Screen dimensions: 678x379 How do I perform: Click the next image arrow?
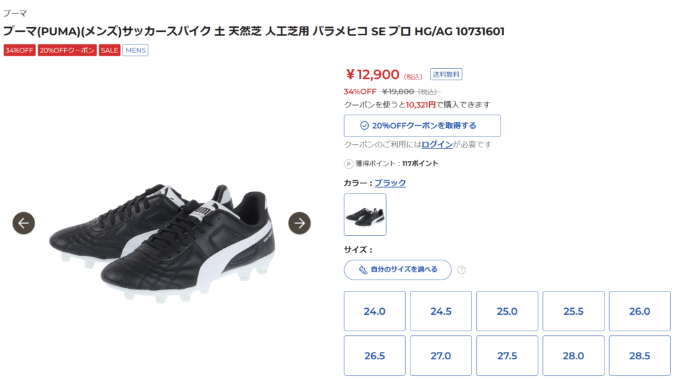(x=299, y=223)
